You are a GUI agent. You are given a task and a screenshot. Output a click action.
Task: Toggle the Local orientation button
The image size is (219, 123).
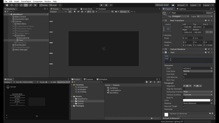(53, 5)
